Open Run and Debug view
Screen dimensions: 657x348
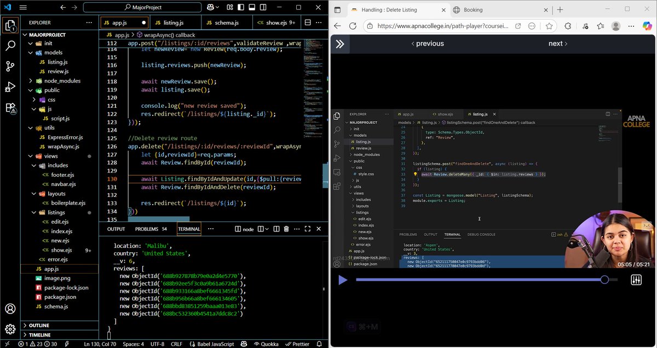point(10,86)
